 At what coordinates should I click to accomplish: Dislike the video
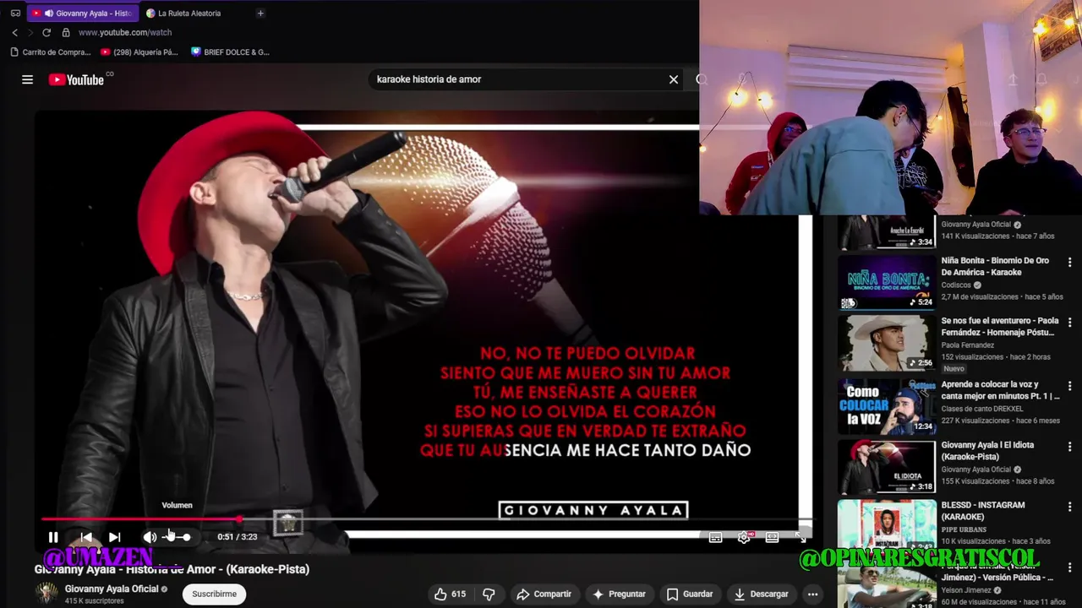(x=489, y=594)
